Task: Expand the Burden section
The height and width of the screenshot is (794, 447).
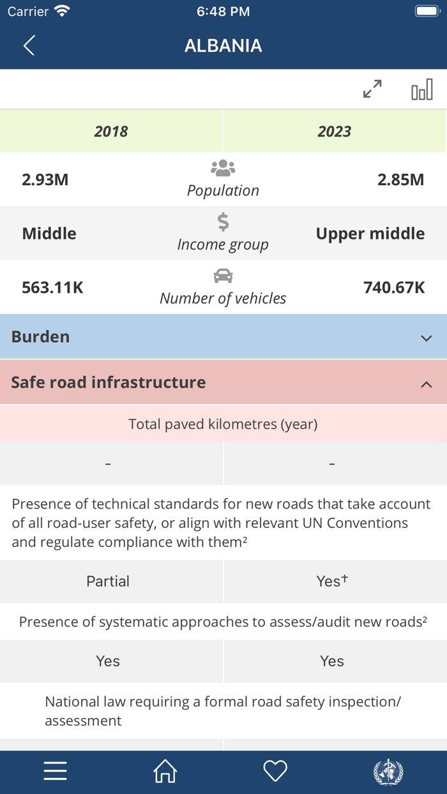Action: 223,336
